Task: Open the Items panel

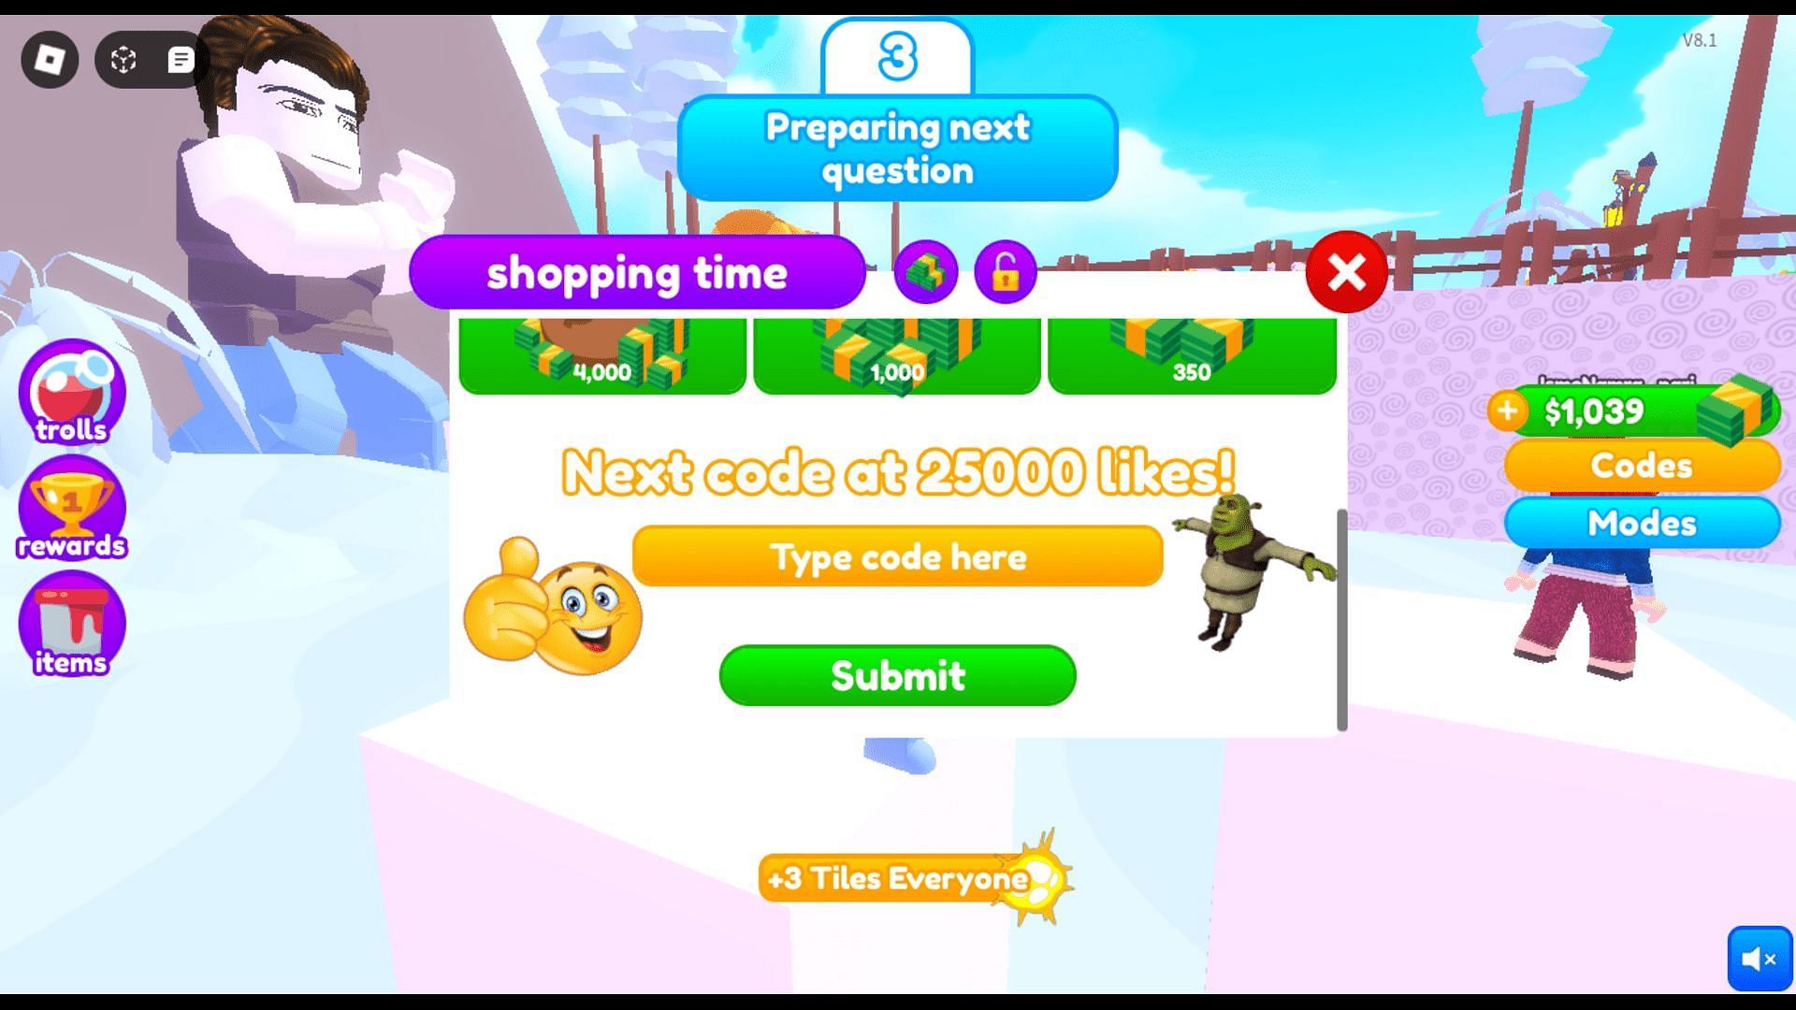Action: point(69,631)
